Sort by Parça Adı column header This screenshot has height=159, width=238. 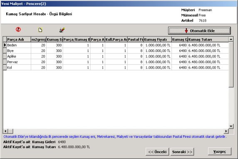pos(19,39)
